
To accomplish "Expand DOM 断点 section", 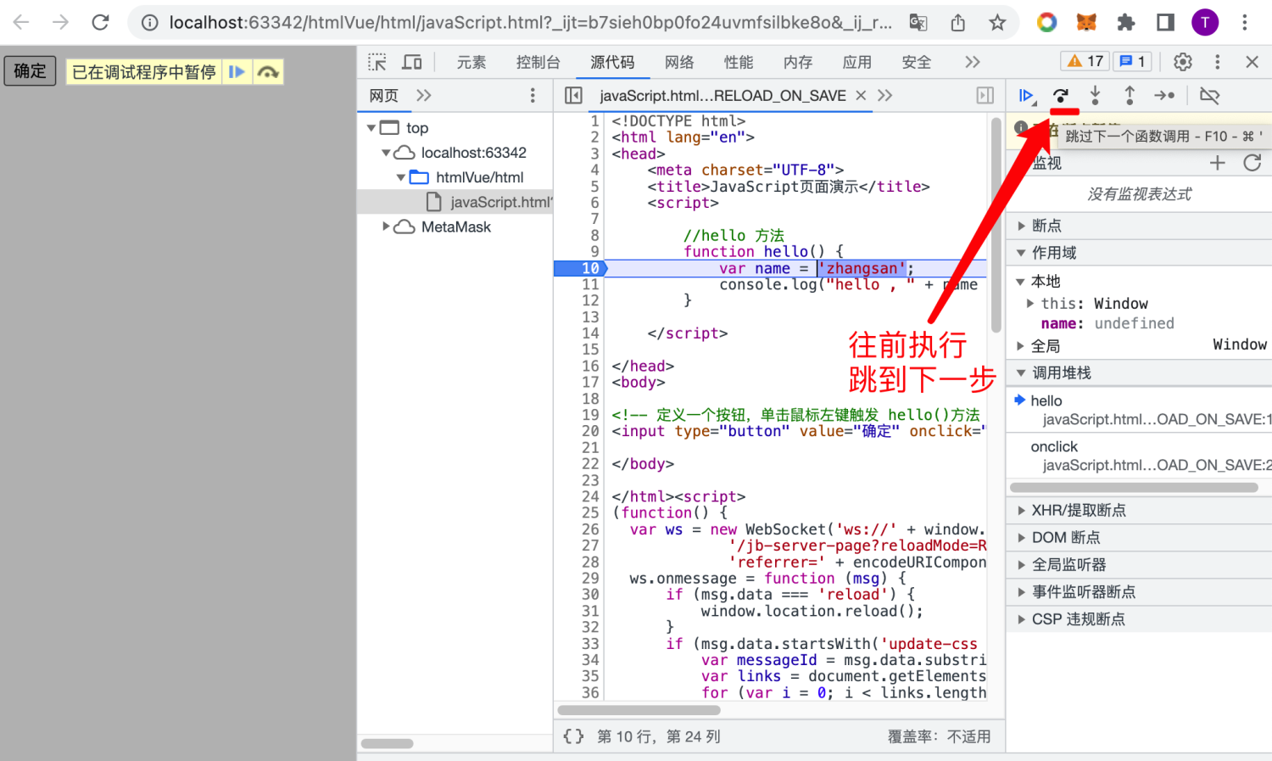I will (1022, 538).
